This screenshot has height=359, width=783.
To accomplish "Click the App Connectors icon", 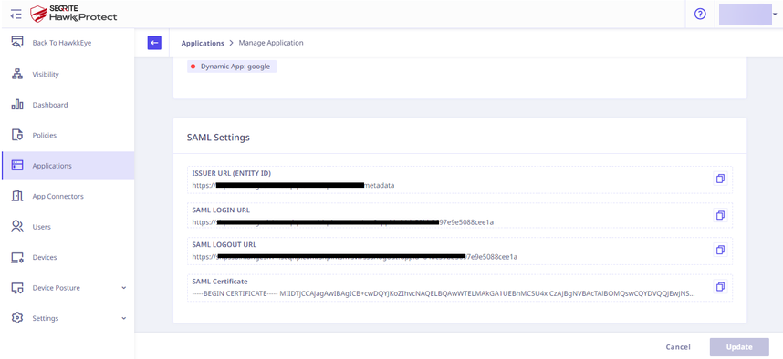I will [x=17, y=196].
